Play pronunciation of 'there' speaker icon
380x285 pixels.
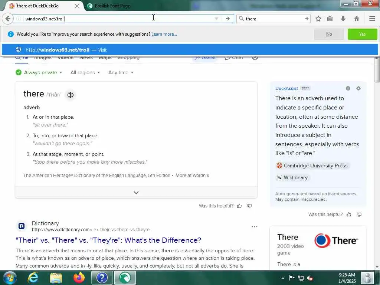70,95
